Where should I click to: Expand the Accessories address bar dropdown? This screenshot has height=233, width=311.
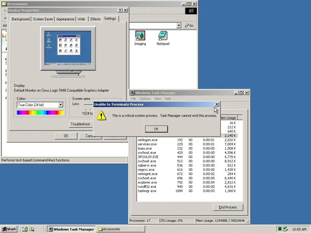(x=179, y=25)
